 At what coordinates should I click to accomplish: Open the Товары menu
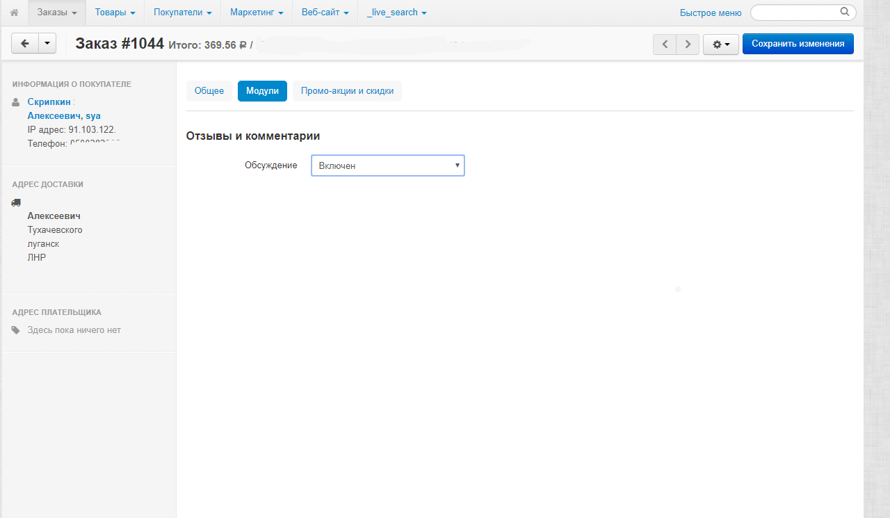[x=115, y=13]
